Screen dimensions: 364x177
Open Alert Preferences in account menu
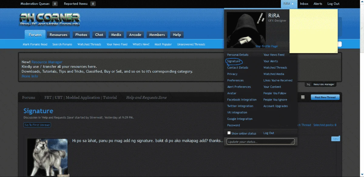click(x=239, y=87)
